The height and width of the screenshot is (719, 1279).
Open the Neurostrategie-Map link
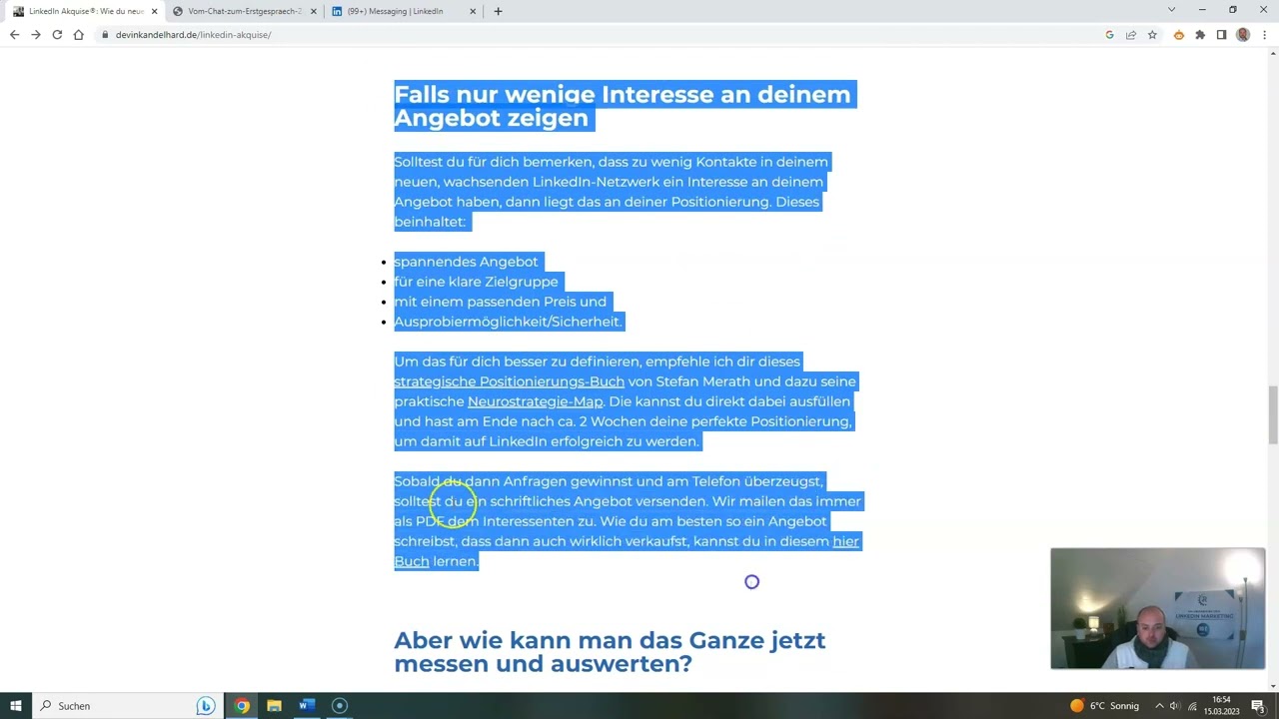pos(535,401)
